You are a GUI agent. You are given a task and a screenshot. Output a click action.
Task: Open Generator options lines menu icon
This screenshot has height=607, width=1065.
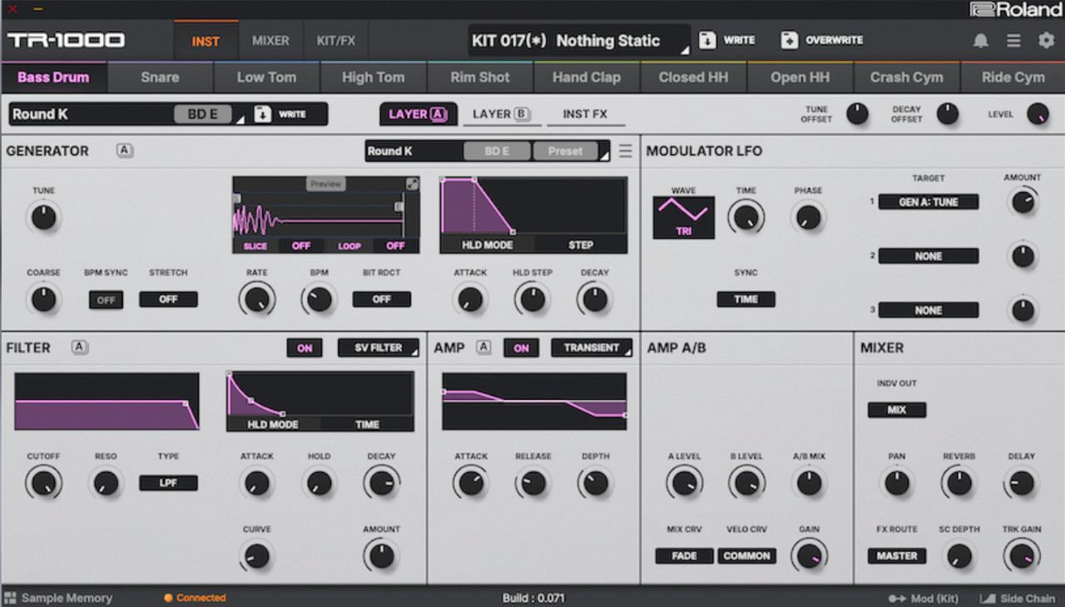(x=625, y=151)
